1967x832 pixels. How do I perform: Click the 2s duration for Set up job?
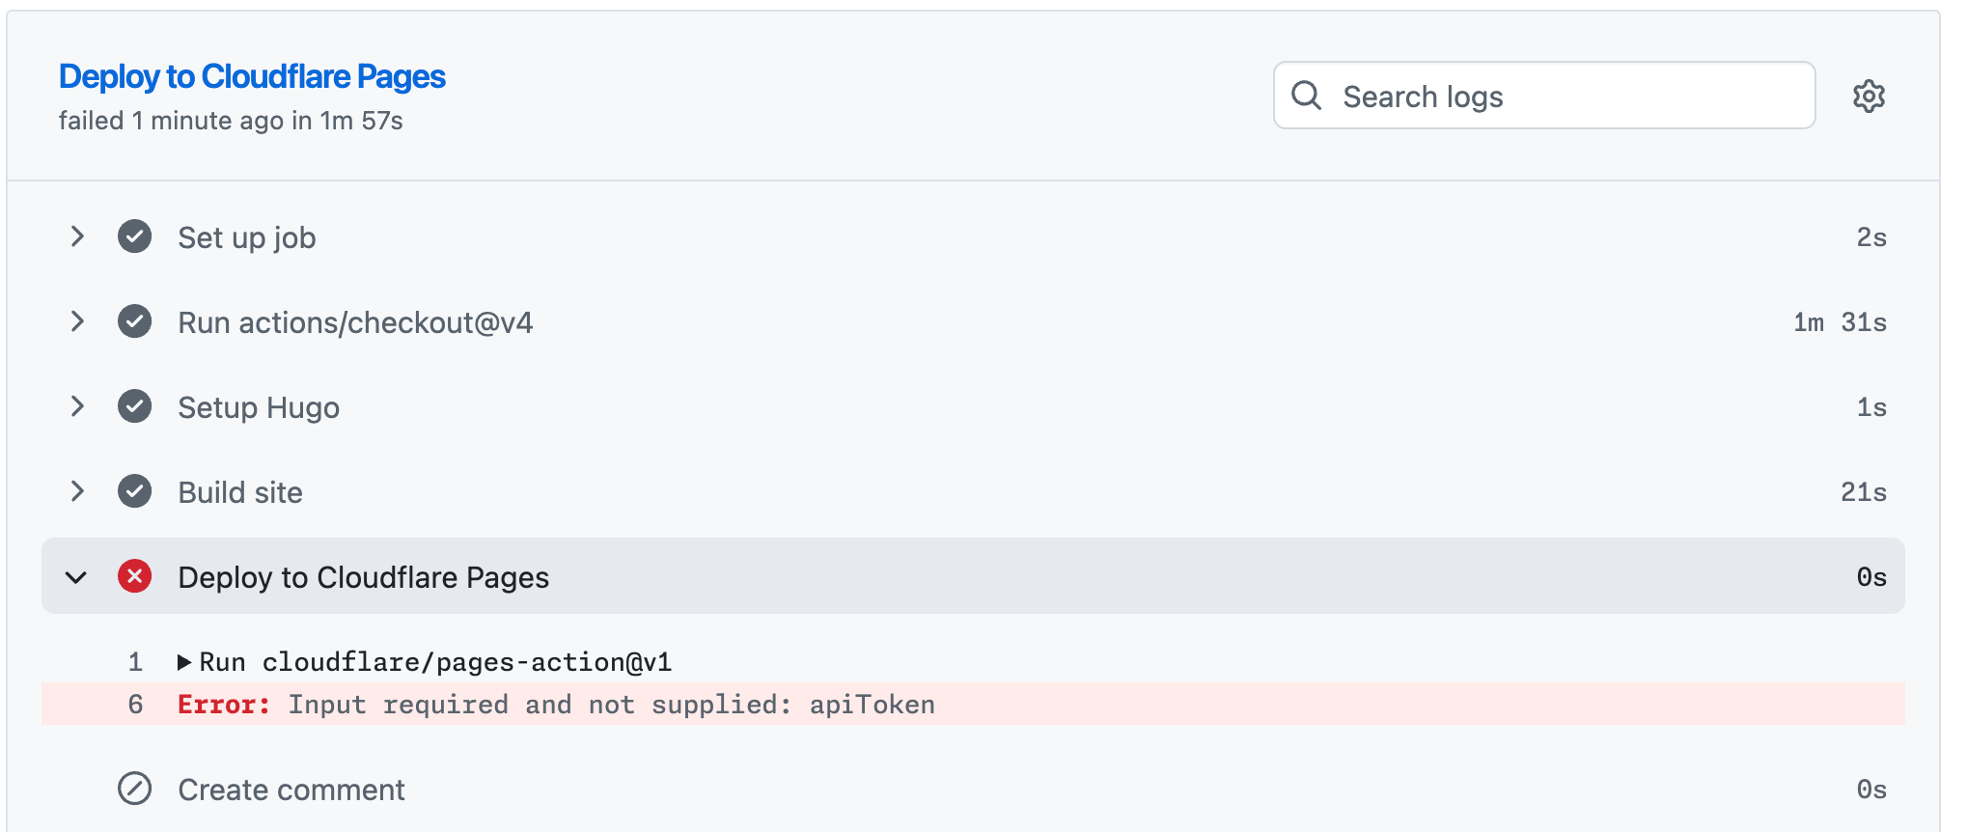click(1871, 237)
